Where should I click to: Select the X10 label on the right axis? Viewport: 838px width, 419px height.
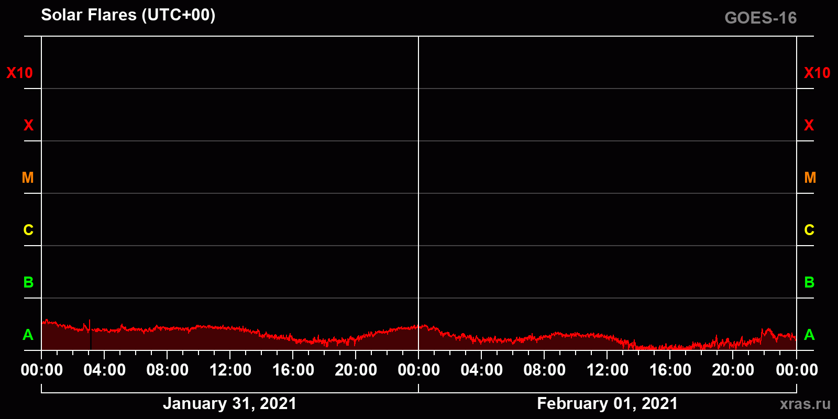point(817,73)
